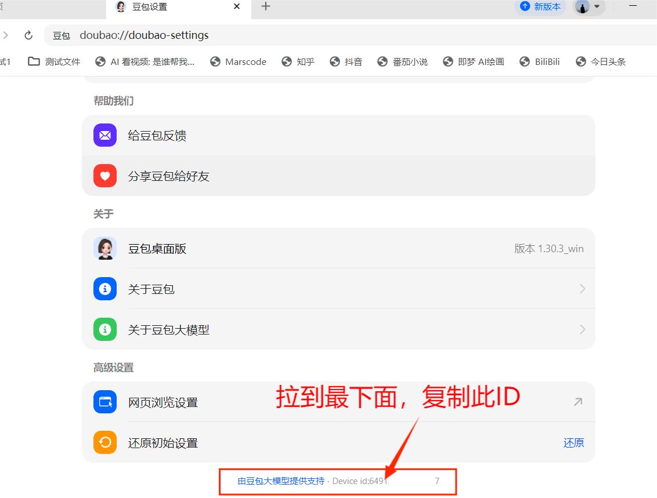
Task: Open the profile avatar dropdown
Action: tap(589, 7)
